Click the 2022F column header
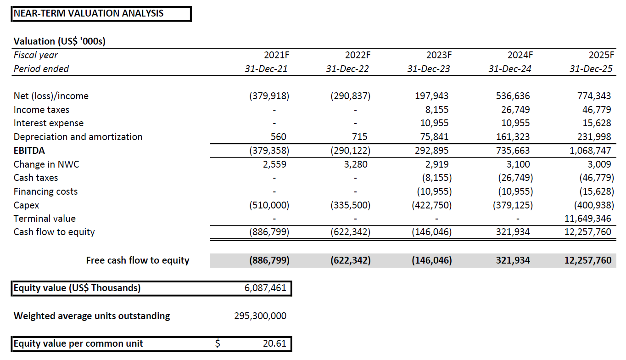 (358, 55)
